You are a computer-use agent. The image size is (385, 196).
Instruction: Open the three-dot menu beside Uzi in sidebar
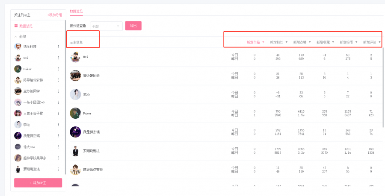59,58
